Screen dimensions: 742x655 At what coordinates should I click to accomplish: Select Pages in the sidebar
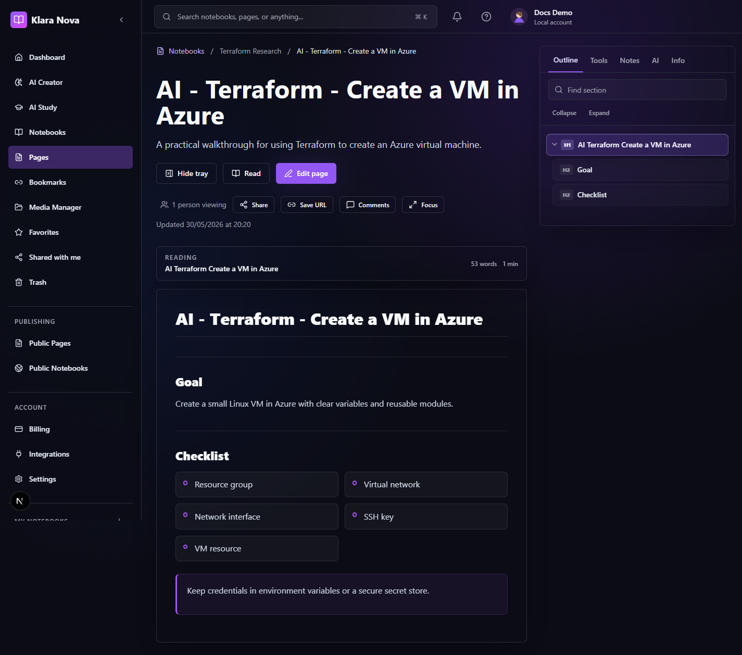pyautogui.click(x=70, y=157)
